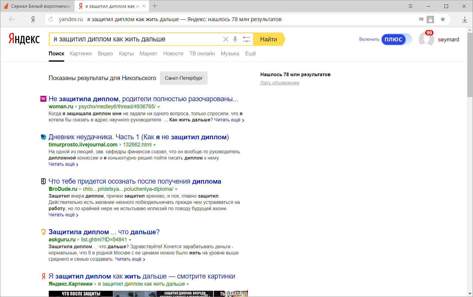Open the Картинки tab
The image size is (473, 297).
pyautogui.click(x=81, y=54)
